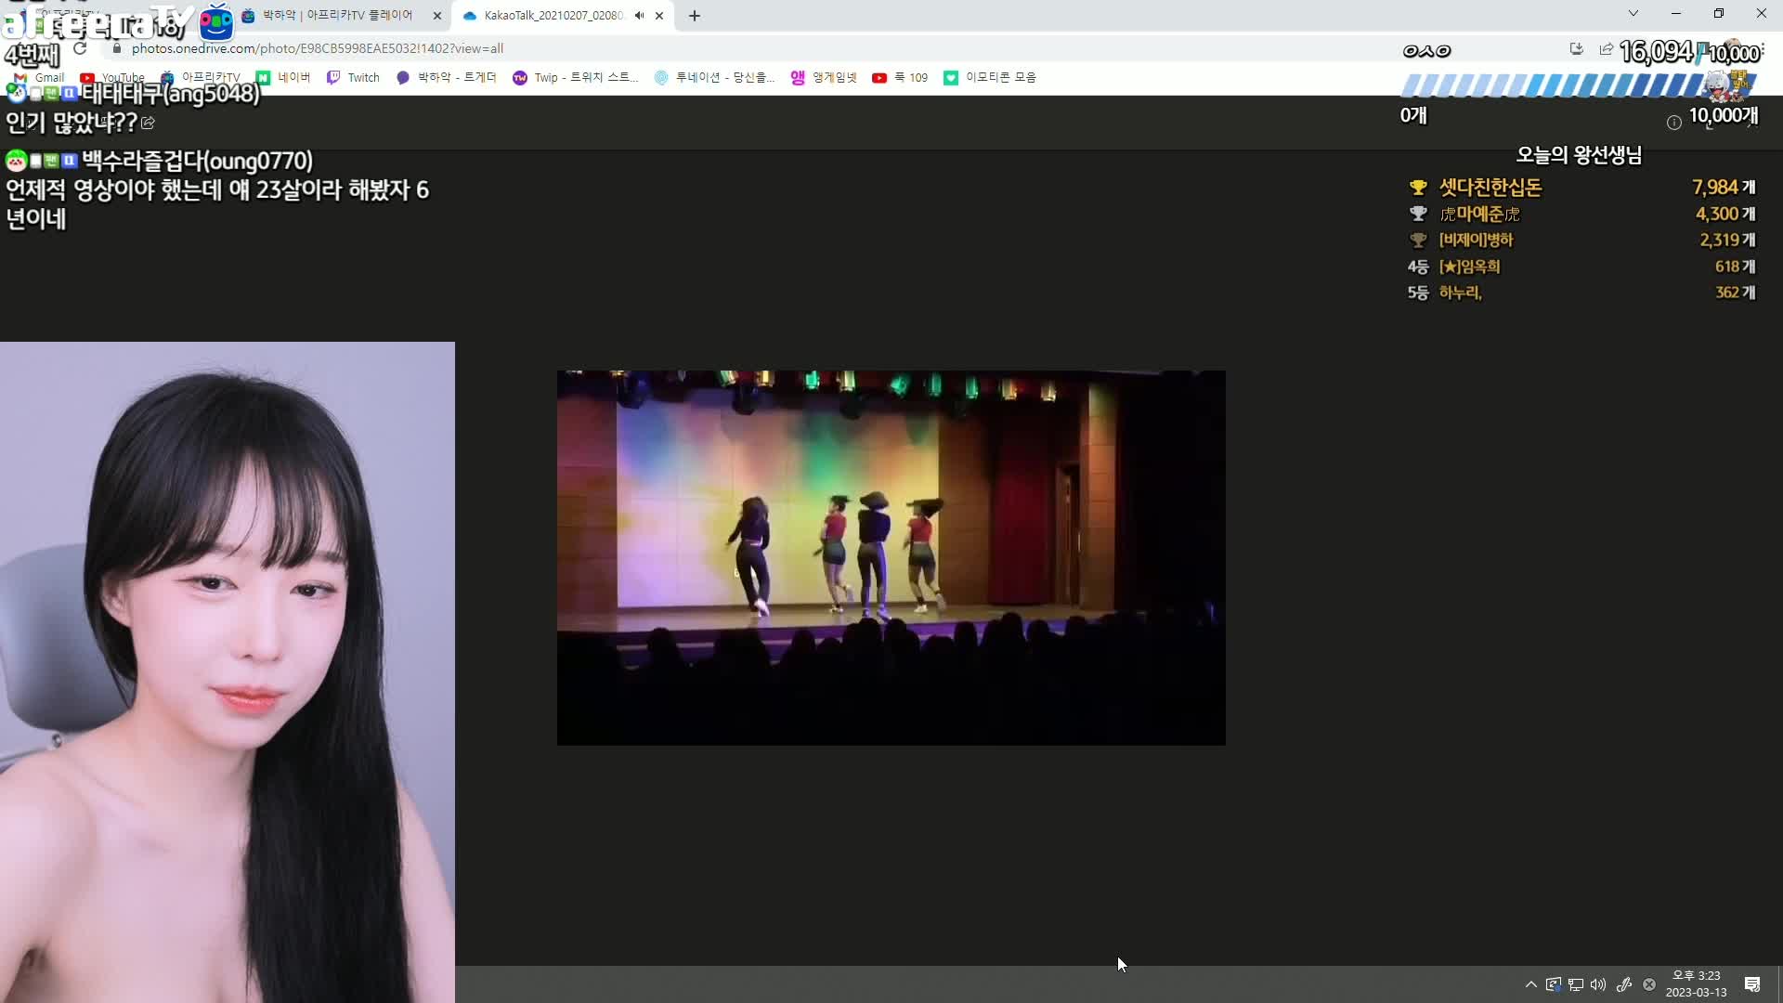Mute the KakaoTalk tab audio icon
This screenshot has width=1783, height=1003.
click(x=639, y=16)
